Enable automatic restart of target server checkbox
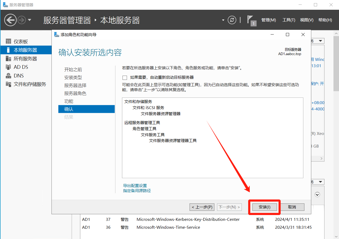 pyautogui.click(x=125, y=77)
